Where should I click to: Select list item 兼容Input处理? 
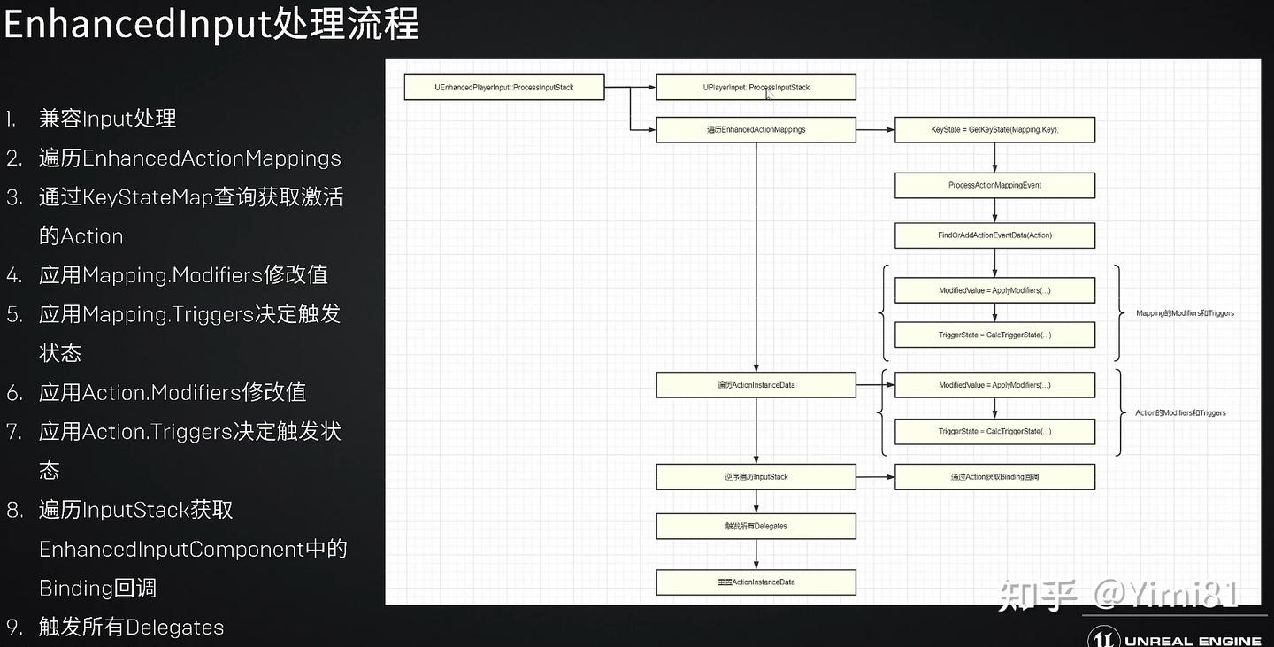pyautogui.click(x=107, y=119)
